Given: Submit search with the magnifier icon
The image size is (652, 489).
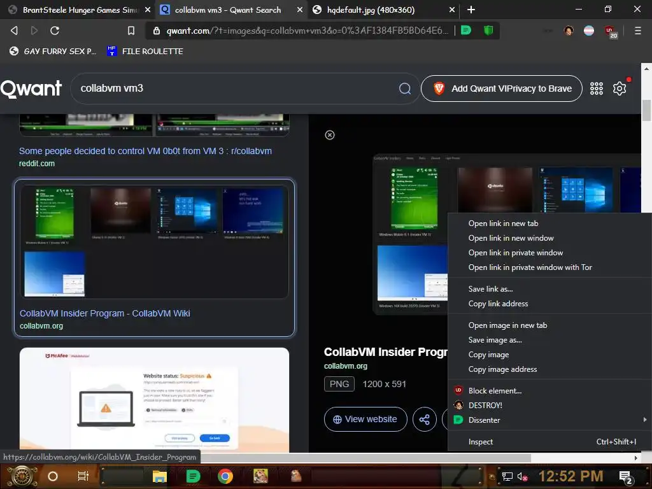Looking at the screenshot, I should [x=405, y=89].
